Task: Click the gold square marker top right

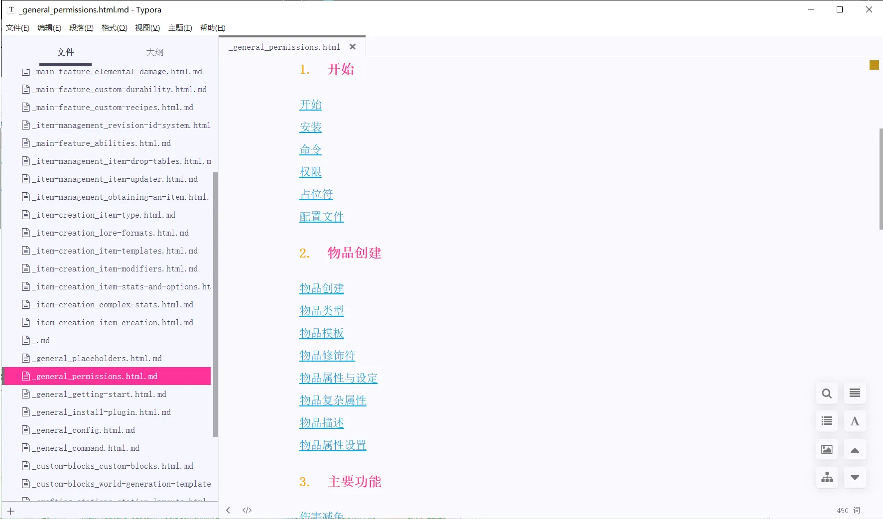Action: pyautogui.click(x=874, y=65)
